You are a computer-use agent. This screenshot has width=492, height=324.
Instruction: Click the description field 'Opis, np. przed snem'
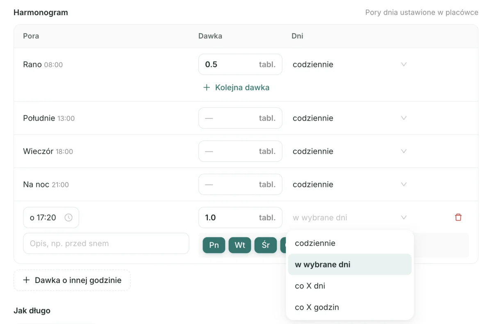pyautogui.click(x=106, y=244)
